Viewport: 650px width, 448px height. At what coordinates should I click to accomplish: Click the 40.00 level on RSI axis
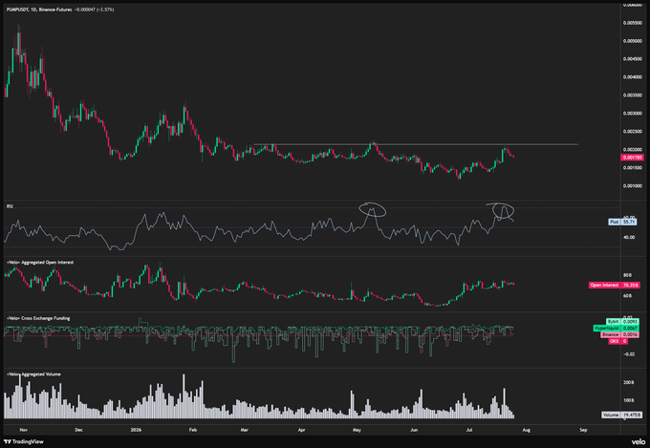tap(629, 238)
